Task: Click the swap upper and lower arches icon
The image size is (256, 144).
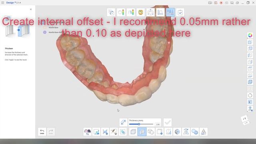Action: click(x=88, y=132)
